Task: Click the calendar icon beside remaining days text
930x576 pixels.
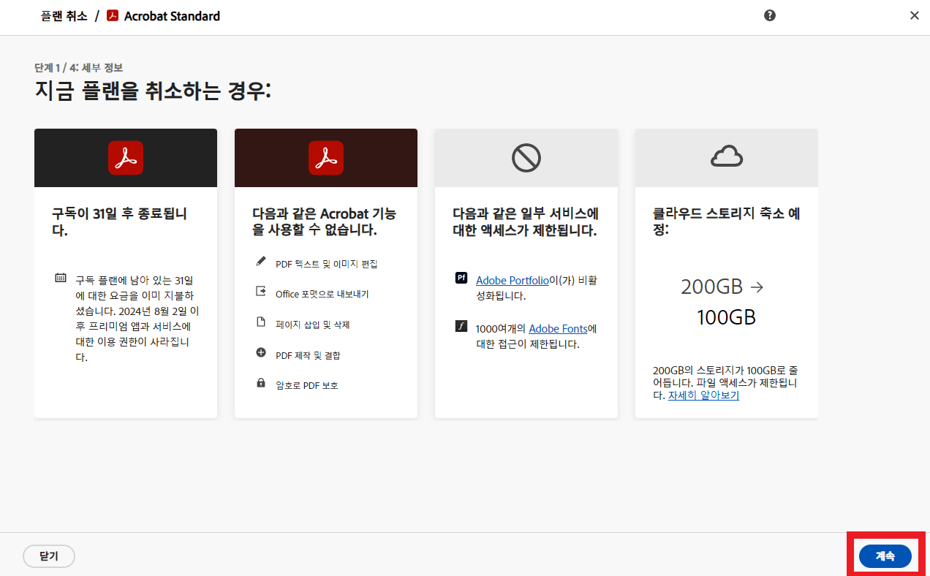Action: (61, 278)
